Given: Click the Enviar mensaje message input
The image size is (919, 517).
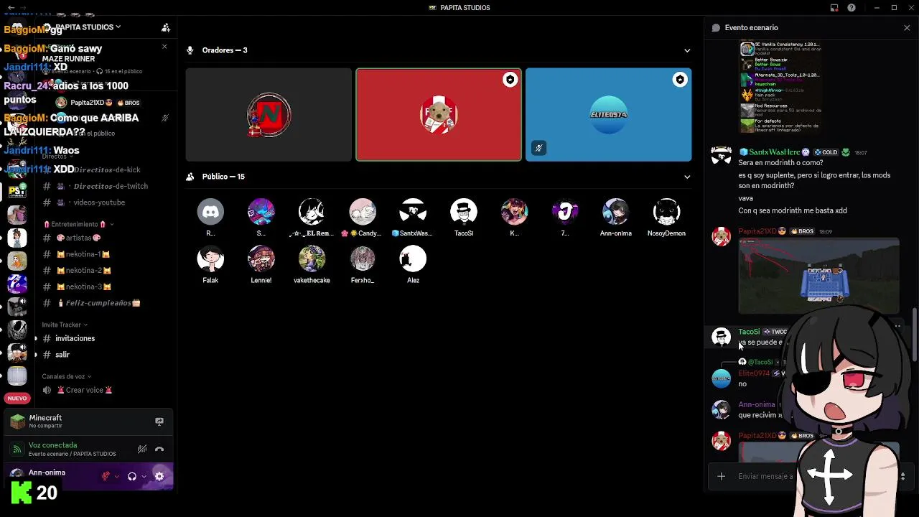Looking at the screenshot, I should click(x=765, y=476).
